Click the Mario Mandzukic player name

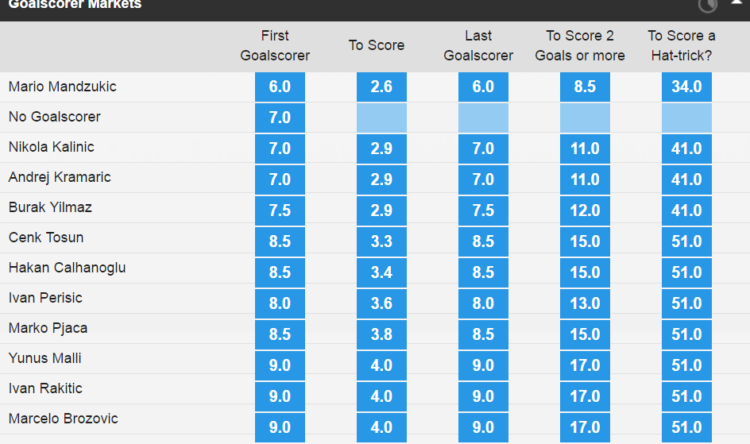click(x=63, y=87)
